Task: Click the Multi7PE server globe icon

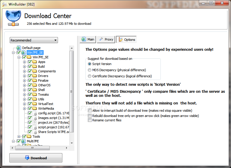Action: point(23,141)
